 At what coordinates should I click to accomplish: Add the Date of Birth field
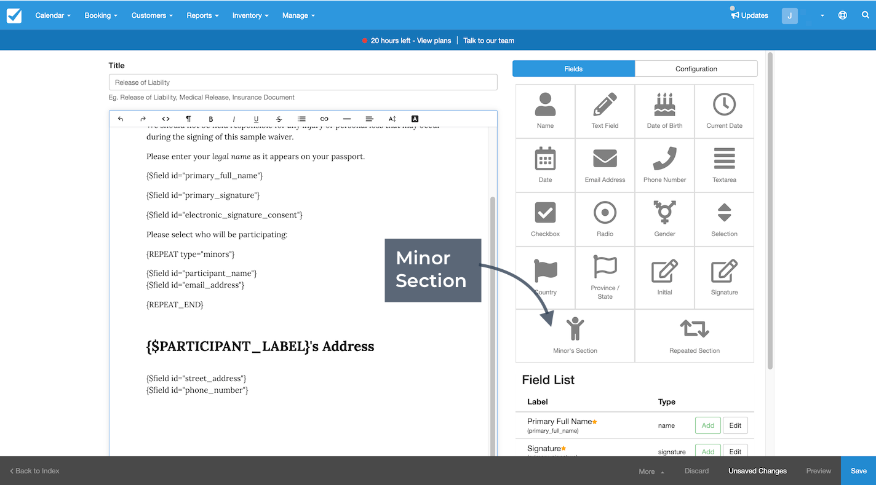664,111
